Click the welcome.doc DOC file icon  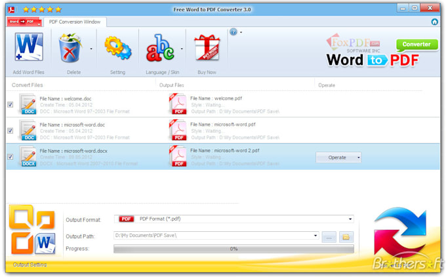28,104
